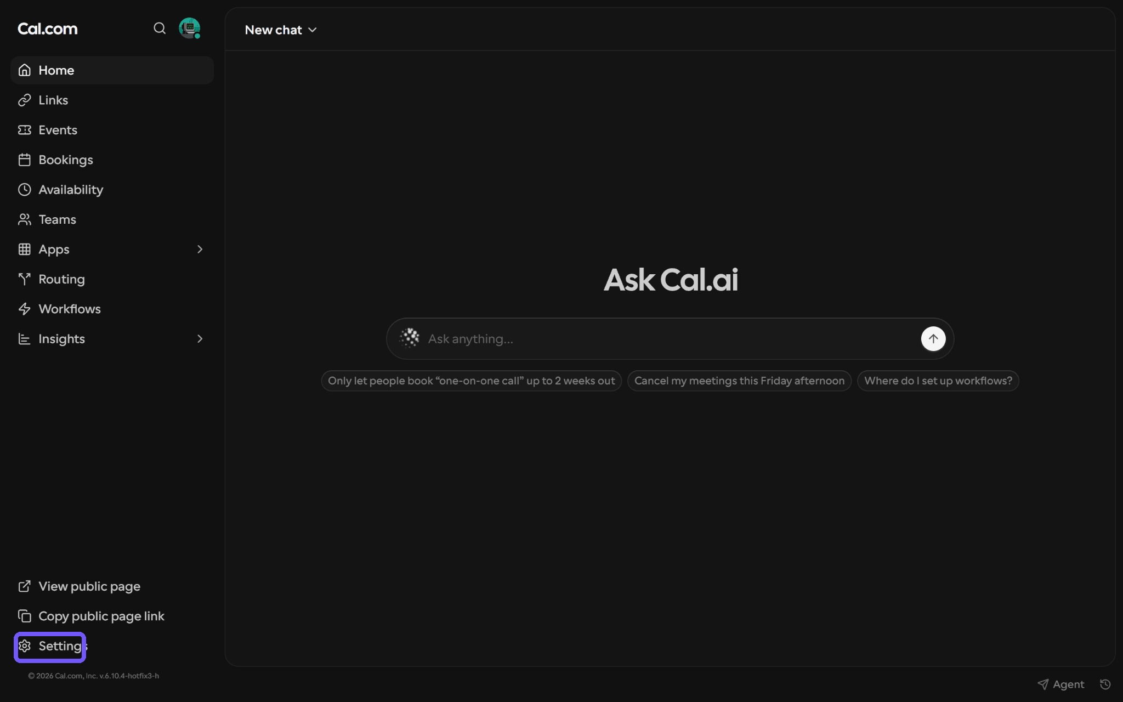This screenshot has width=1123, height=702.
Task: Open the Availability clock icon
Action: click(24, 190)
